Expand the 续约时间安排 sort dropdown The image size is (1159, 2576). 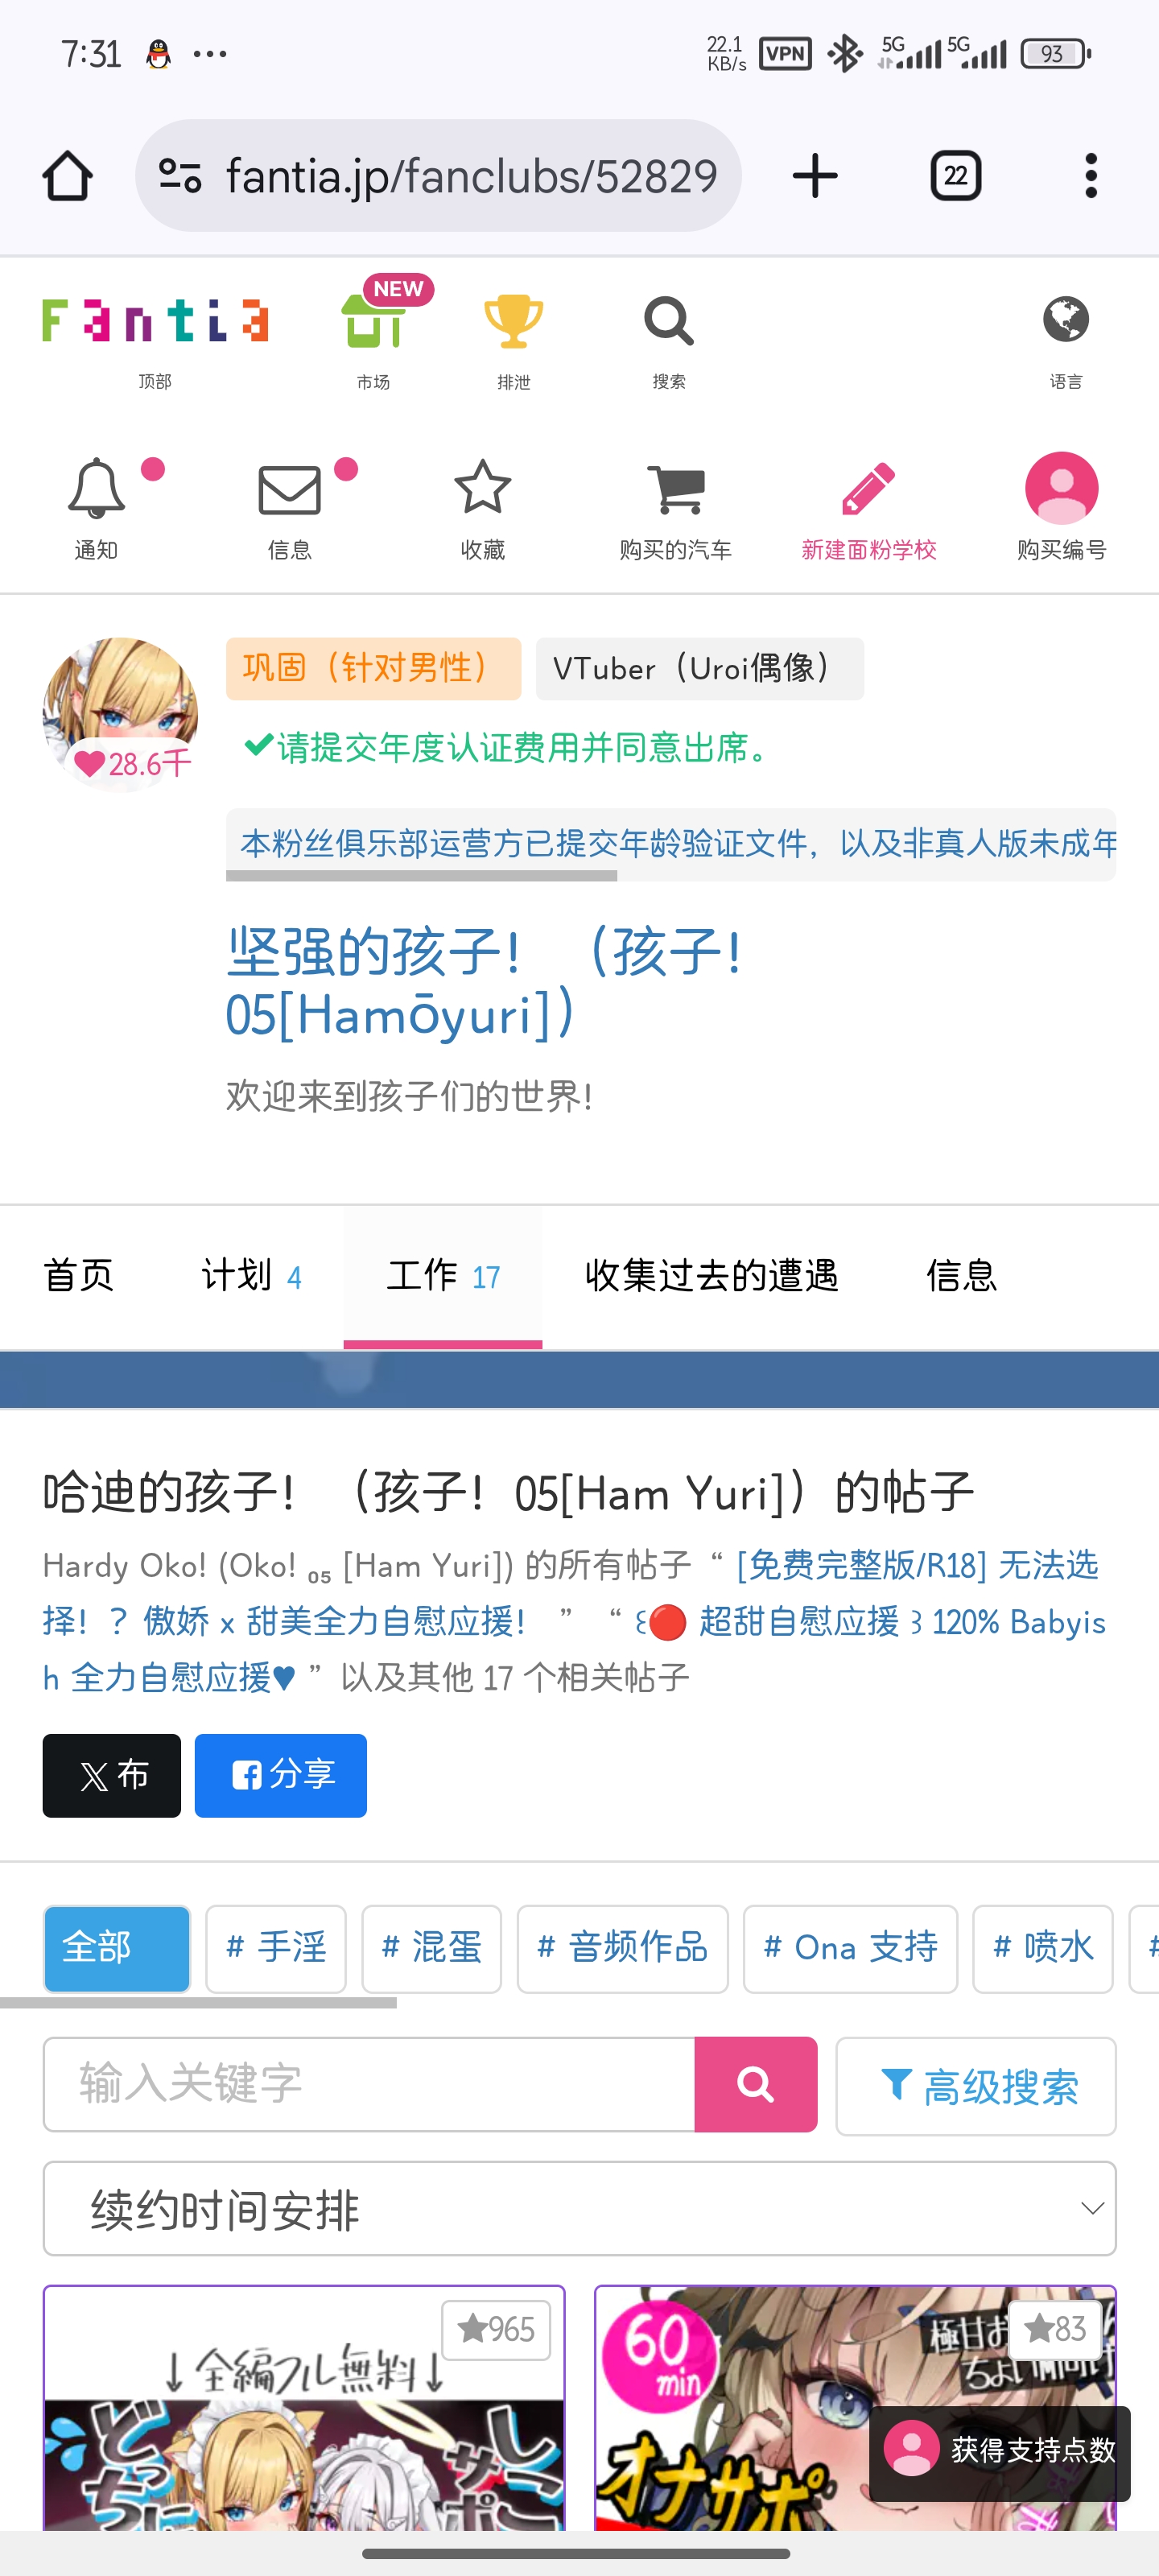[579, 2208]
